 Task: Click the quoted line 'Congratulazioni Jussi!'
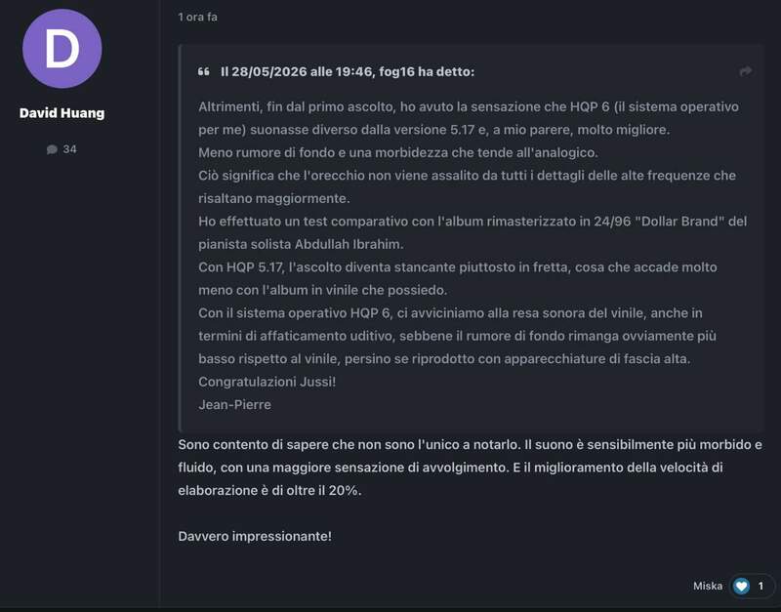pyautogui.click(x=267, y=382)
